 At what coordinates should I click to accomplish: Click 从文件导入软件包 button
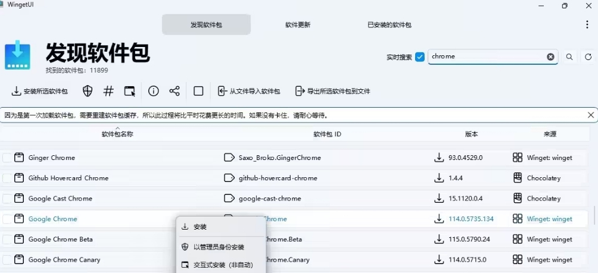click(248, 92)
